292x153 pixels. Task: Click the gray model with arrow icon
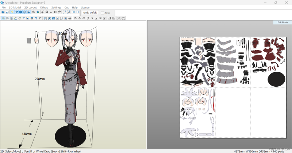[34, 12]
